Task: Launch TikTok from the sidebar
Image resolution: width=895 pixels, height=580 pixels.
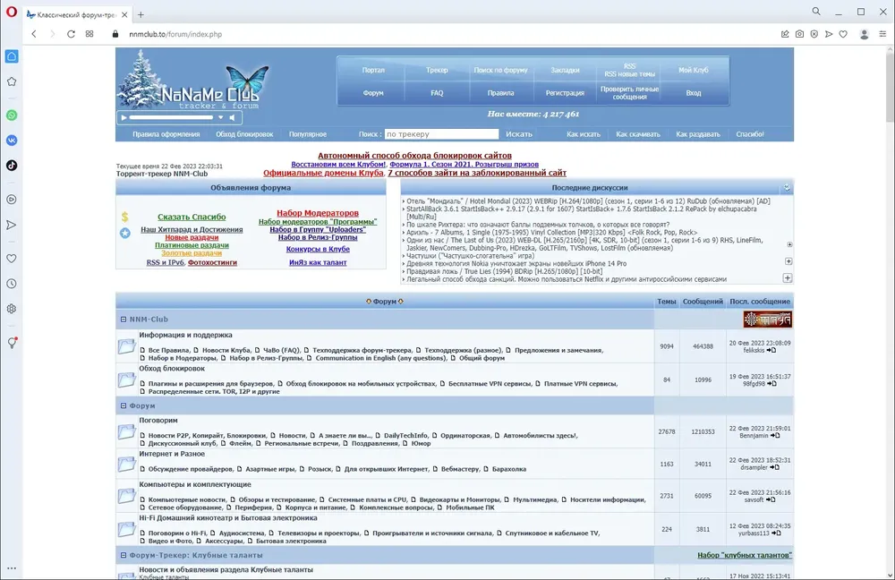Action: [12, 165]
